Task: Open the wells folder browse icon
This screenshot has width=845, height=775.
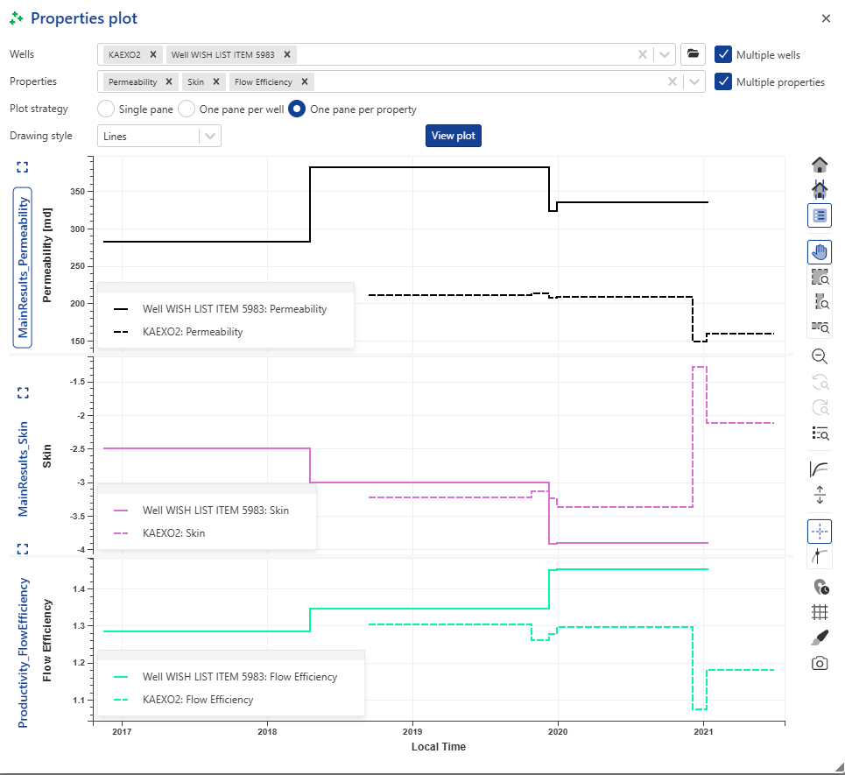Action: (x=693, y=54)
